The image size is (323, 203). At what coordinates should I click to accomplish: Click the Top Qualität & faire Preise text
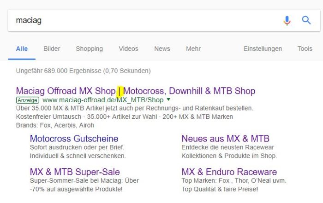pos(220,189)
